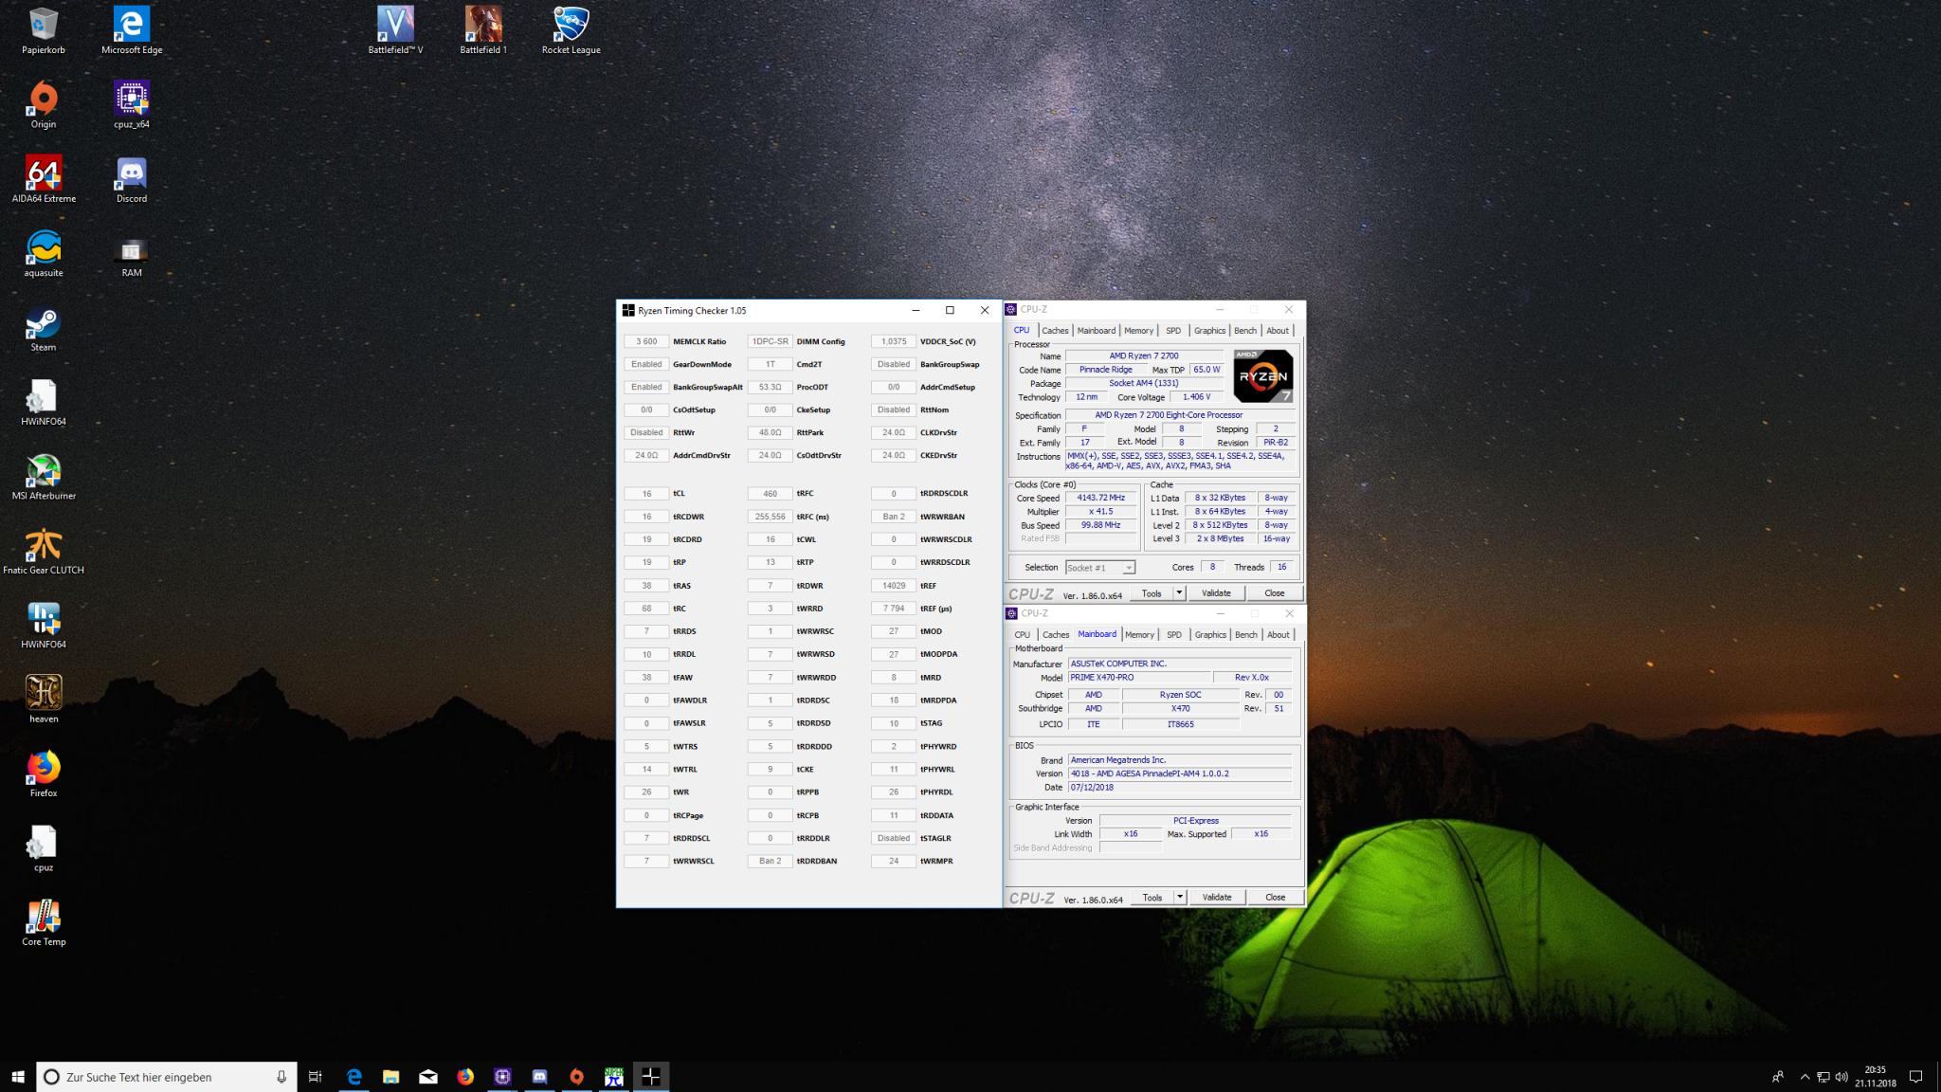Open the Discord desktop shortcut
1941x1092 pixels.
pyautogui.click(x=132, y=179)
